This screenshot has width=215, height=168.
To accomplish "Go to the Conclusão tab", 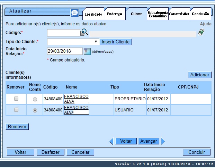I will tap(200, 14).
